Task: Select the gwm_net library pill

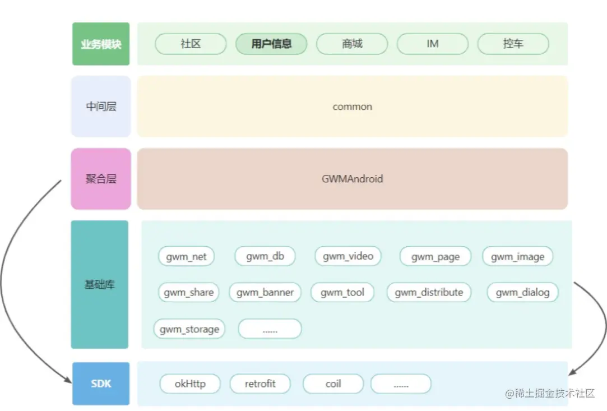Action: click(x=186, y=256)
